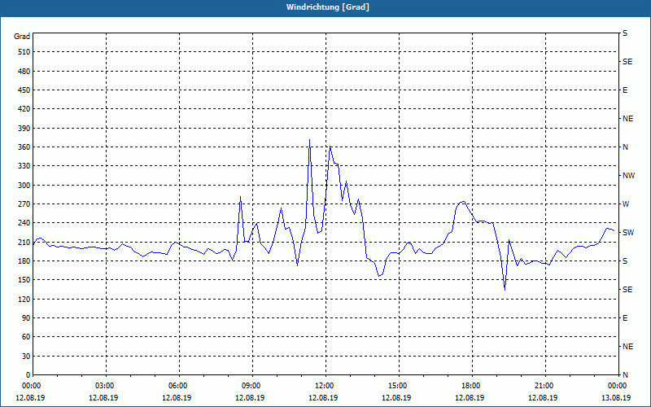
Task: Click the 480 y-axis value
Action: tap(24, 71)
